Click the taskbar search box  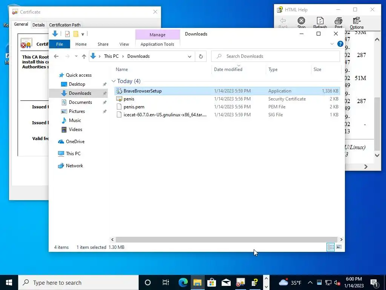click(x=78, y=282)
